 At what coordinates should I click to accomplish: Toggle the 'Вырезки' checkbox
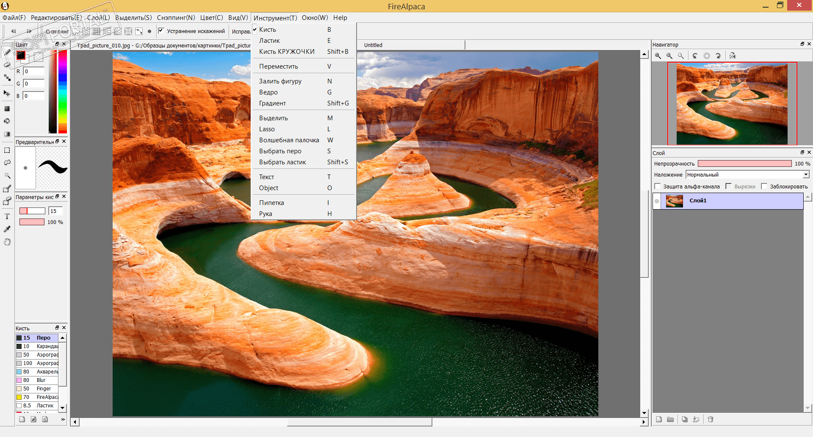pyautogui.click(x=729, y=186)
